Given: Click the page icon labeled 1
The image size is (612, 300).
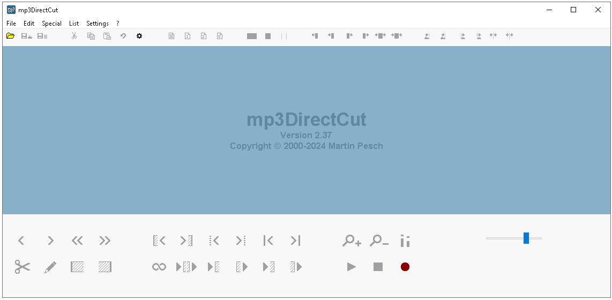Looking at the screenshot, I should click(188, 36).
